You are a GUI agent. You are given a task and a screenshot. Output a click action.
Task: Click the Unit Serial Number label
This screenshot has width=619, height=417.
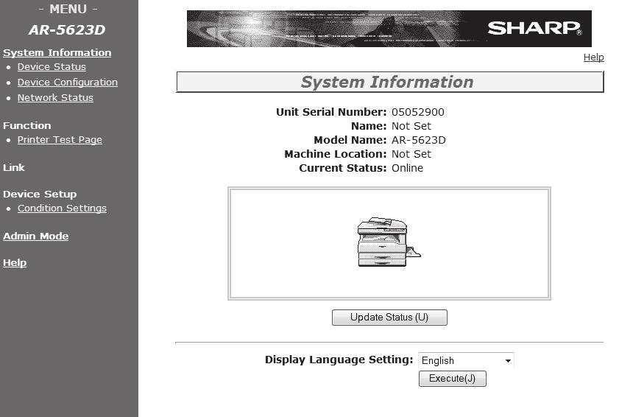coord(331,112)
